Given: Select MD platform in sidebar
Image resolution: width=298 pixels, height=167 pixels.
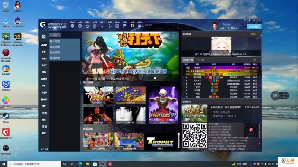Looking at the screenshot, I should 44,59.
